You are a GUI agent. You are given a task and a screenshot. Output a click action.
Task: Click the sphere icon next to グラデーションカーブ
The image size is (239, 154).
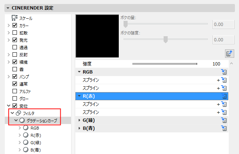pos(22,120)
